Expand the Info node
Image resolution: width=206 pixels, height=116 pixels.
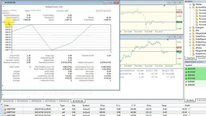[x=190, y=31]
